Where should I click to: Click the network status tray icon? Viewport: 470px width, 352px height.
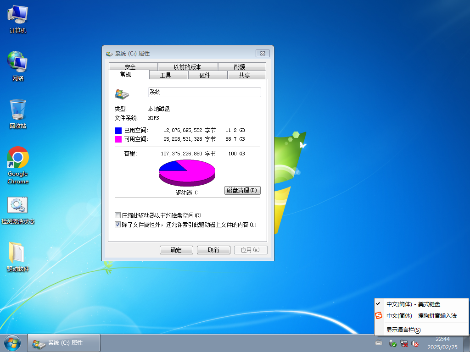click(404, 343)
